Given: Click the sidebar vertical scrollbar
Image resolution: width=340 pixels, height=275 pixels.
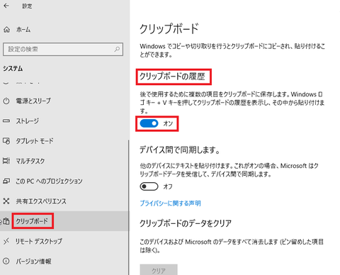Looking at the screenshot, I should coord(129,208).
